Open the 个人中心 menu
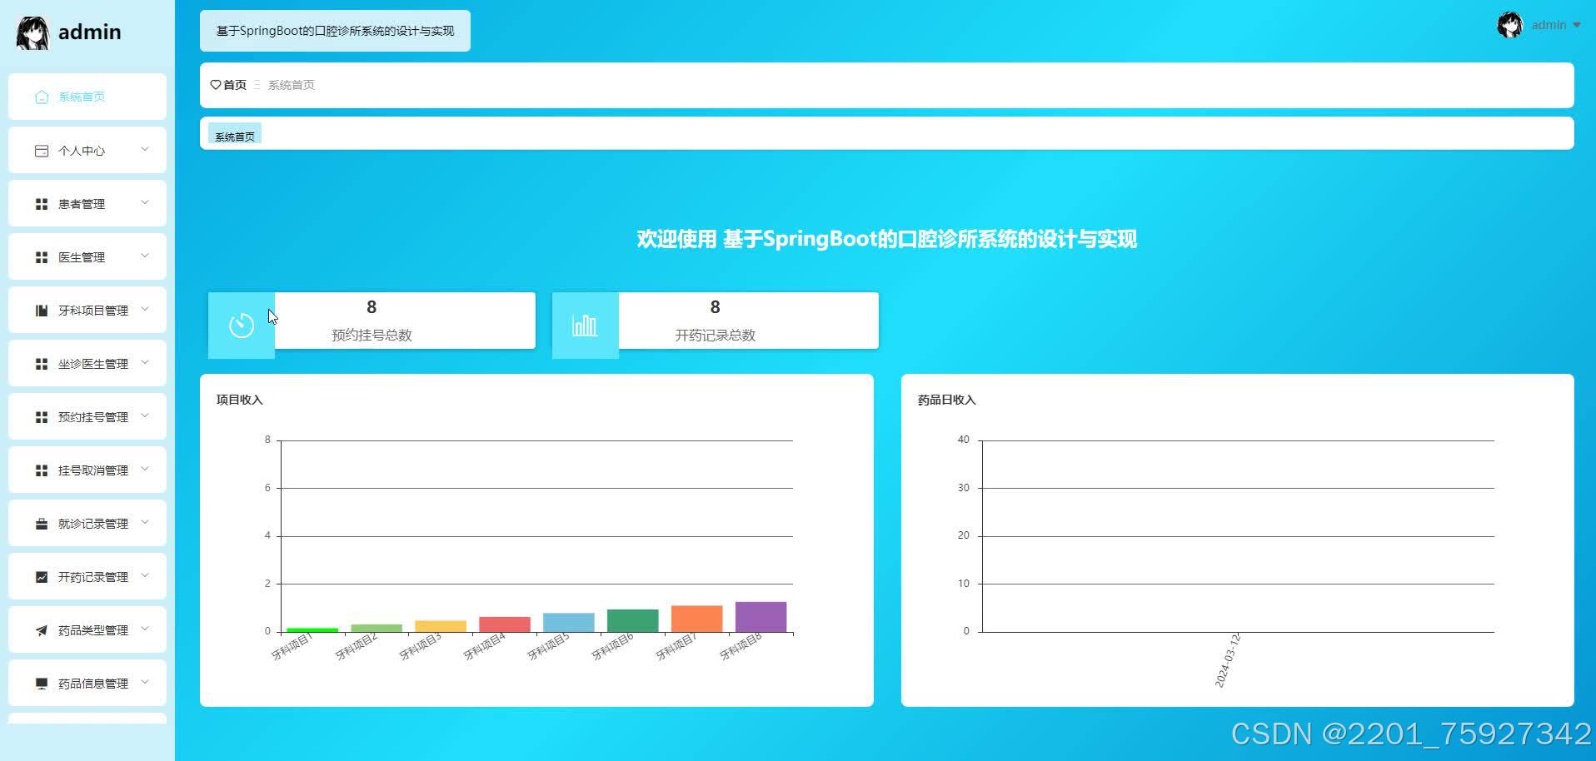Image resolution: width=1596 pixels, height=761 pixels. pos(87,150)
